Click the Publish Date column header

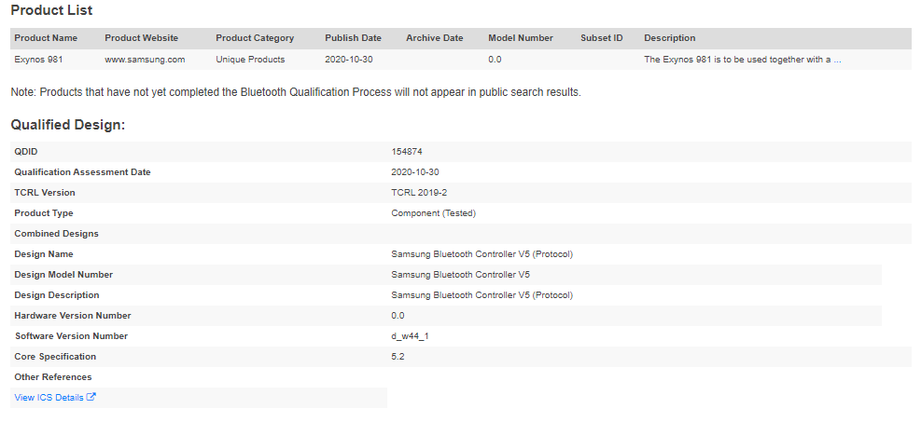[353, 38]
